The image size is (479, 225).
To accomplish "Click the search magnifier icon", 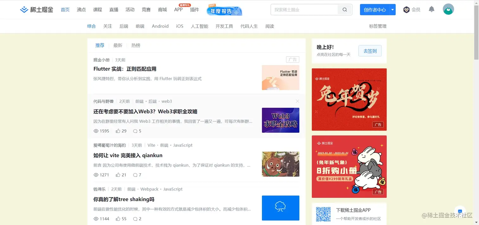I will pos(345,10).
